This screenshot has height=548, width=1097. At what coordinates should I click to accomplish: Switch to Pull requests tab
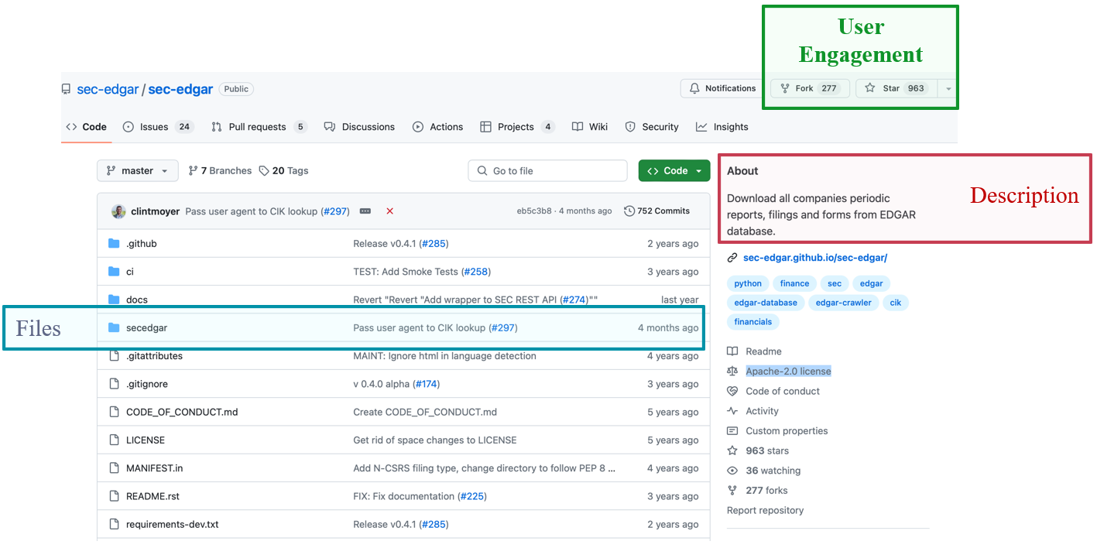259,127
